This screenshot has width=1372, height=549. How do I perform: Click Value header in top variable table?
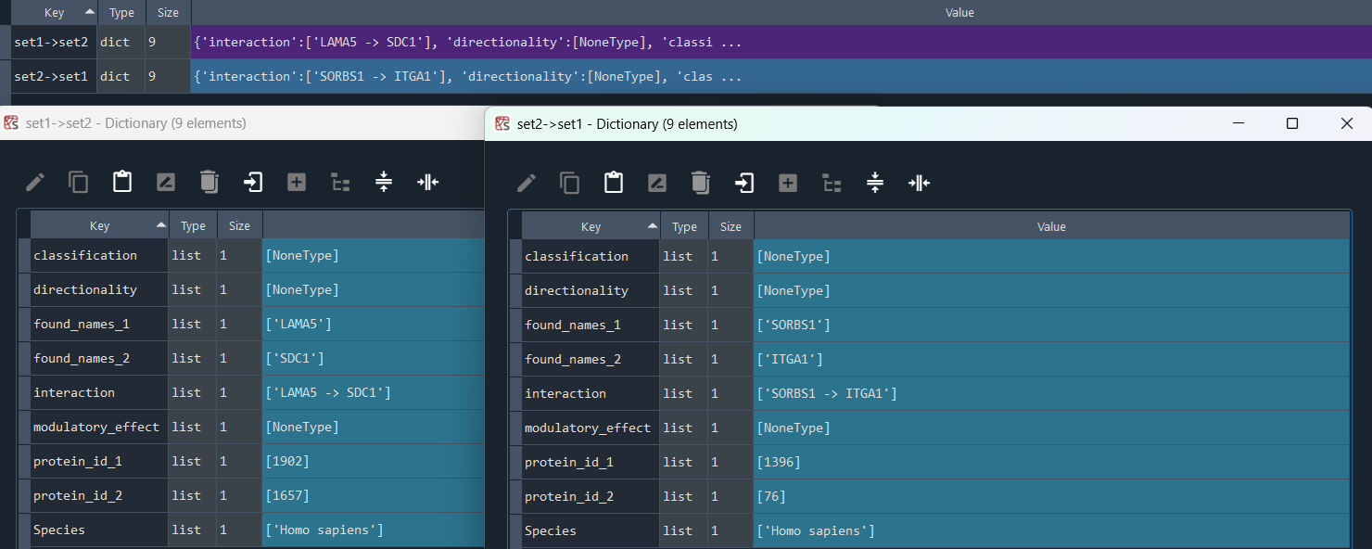coord(959,12)
